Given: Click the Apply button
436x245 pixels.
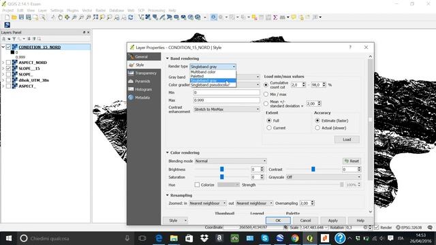Looking at the screenshot, I should (333, 220).
